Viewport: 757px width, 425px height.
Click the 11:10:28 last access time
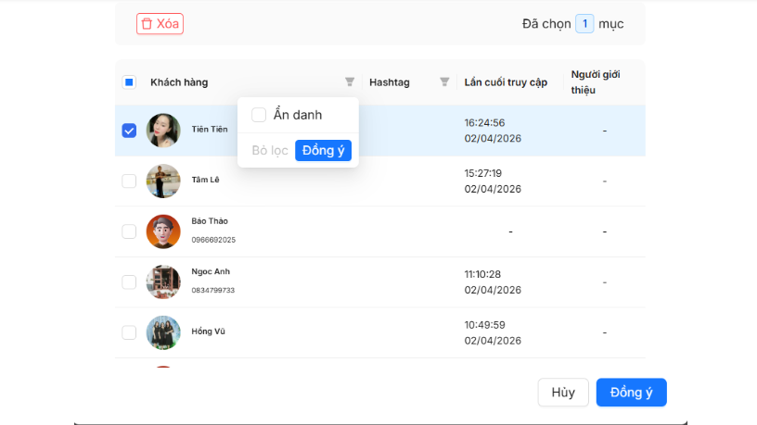[x=482, y=275]
